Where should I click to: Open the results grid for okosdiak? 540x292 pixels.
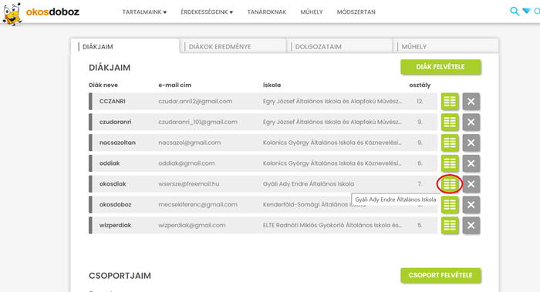coord(450,184)
